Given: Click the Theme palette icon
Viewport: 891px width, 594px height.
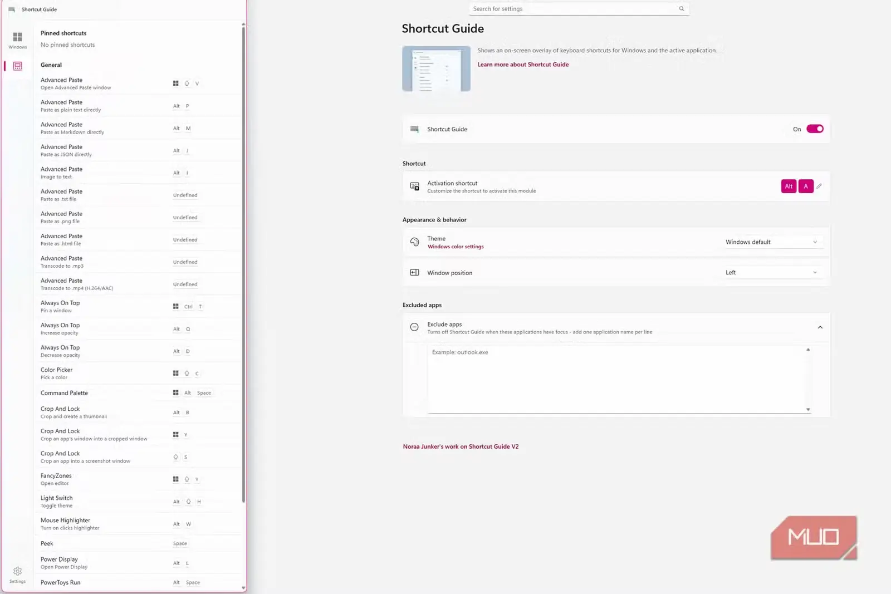Looking at the screenshot, I should point(414,242).
